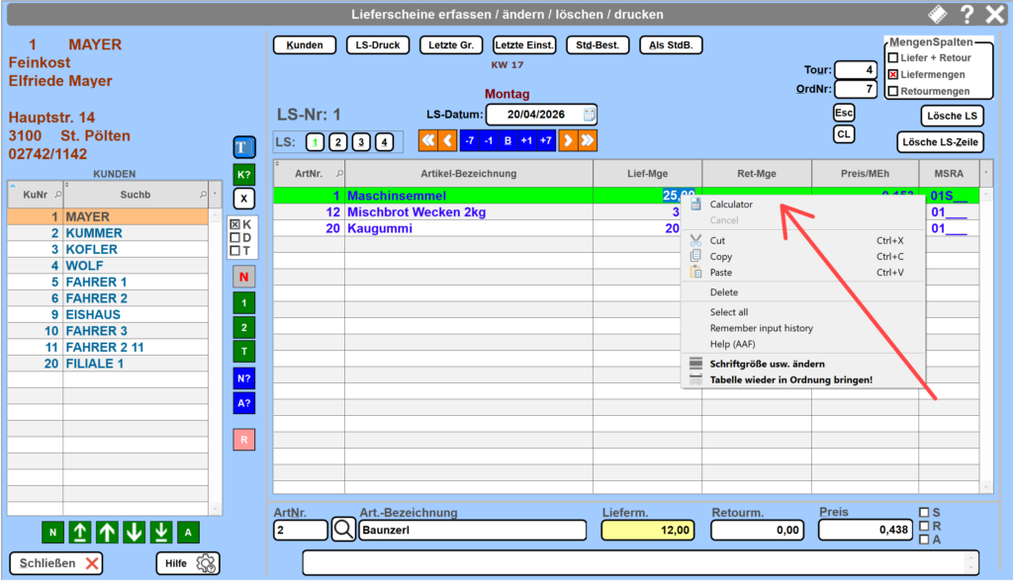Open the help question mark in title bar
The height and width of the screenshot is (582, 1013).
point(967,14)
